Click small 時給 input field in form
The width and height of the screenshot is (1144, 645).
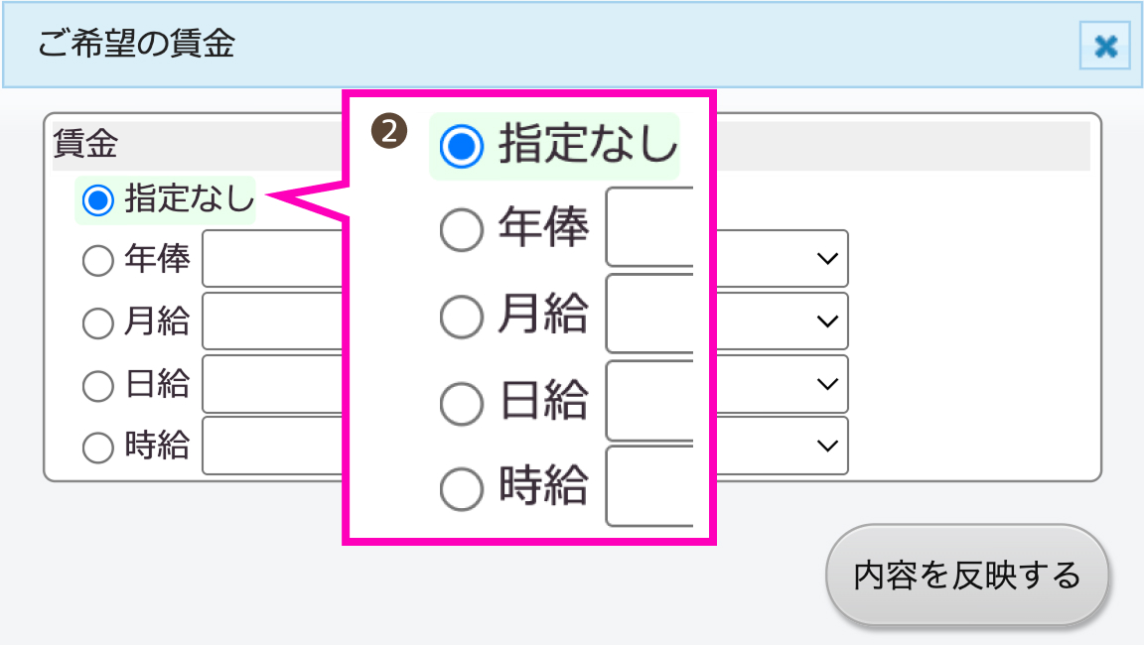click(x=272, y=447)
